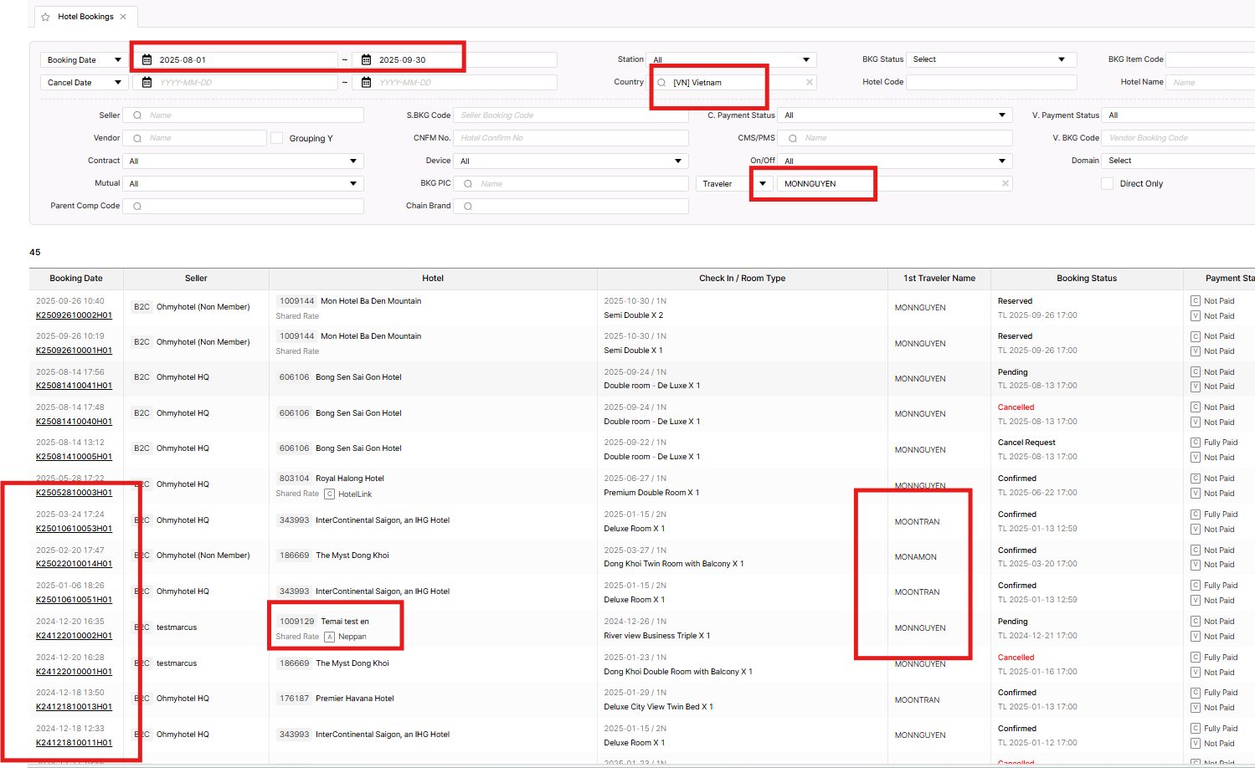
Task: Open the Booking Date start calendar icon
Action: [147, 60]
